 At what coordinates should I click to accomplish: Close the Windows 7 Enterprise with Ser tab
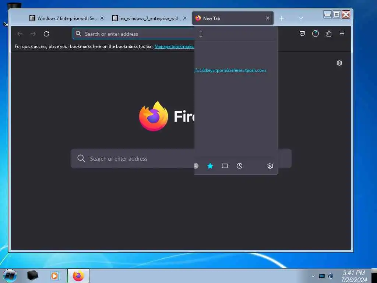click(x=102, y=18)
